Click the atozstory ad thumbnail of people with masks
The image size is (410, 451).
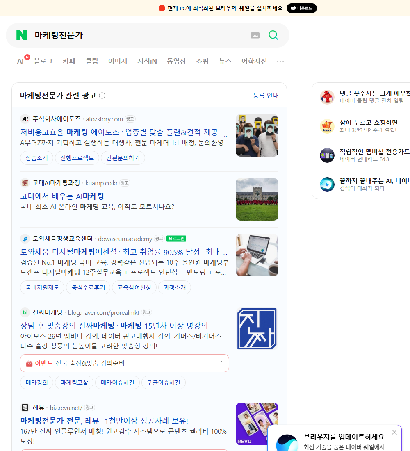[x=257, y=135]
